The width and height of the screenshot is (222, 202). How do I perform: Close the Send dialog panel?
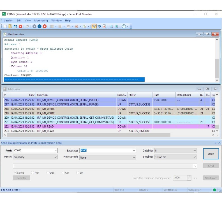pos(219,143)
